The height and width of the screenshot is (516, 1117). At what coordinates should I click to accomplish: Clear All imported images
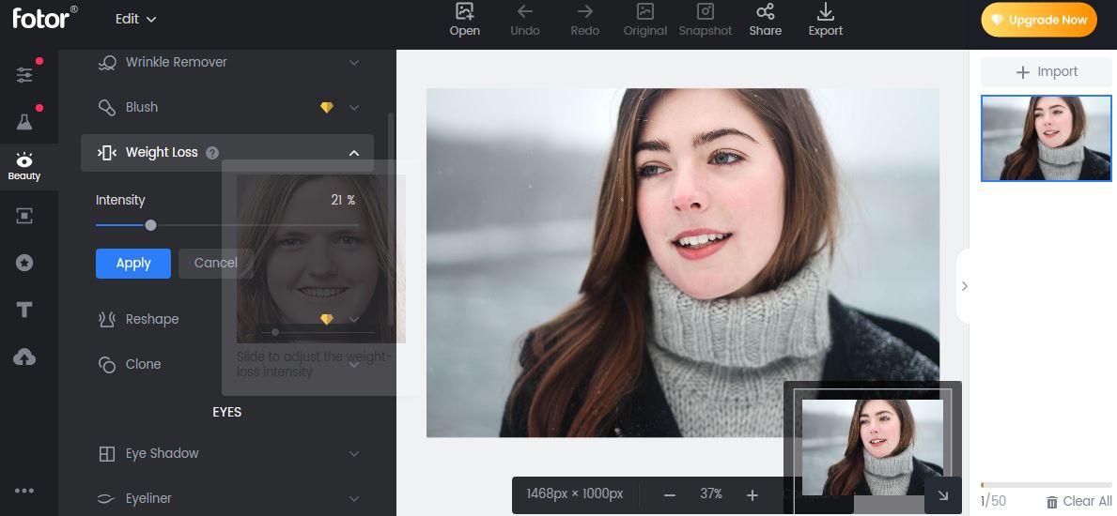tap(1079, 502)
